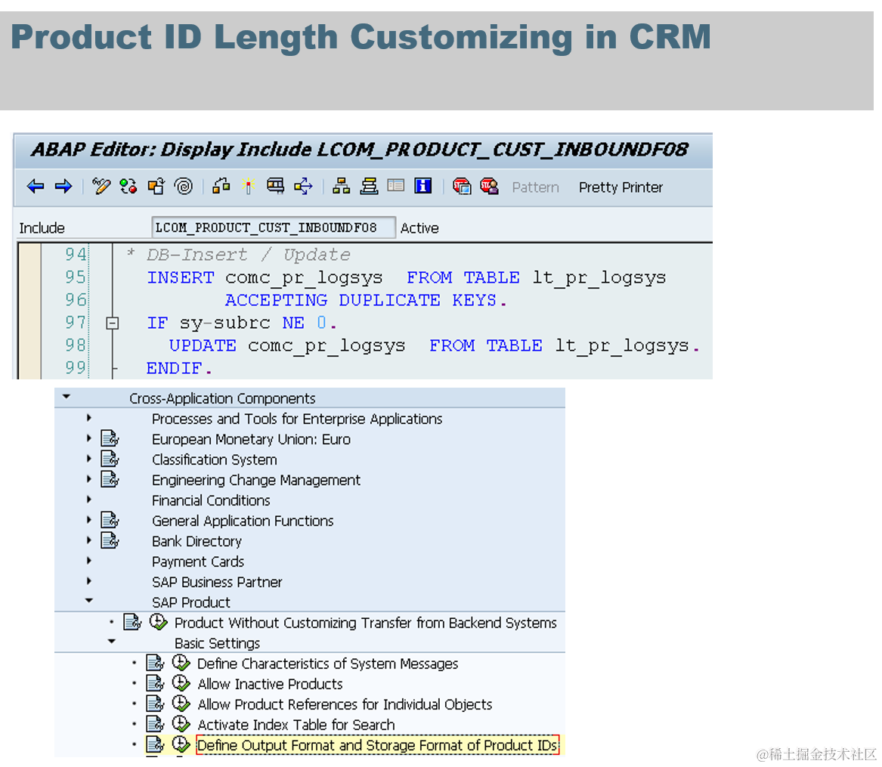Select Allow Product References for Individual Objects
This screenshot has height=767, width=882.
click(345, 704)
